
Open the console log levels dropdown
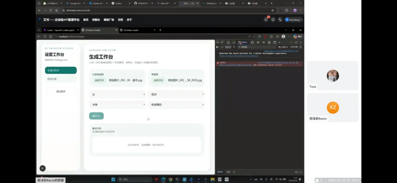[283, 47]
